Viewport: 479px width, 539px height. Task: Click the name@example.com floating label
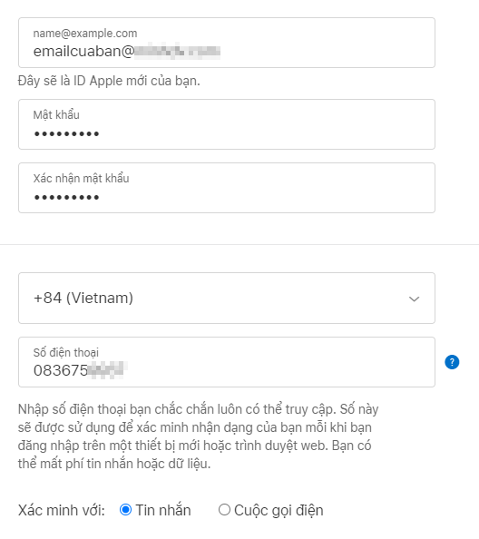point(85,34)
